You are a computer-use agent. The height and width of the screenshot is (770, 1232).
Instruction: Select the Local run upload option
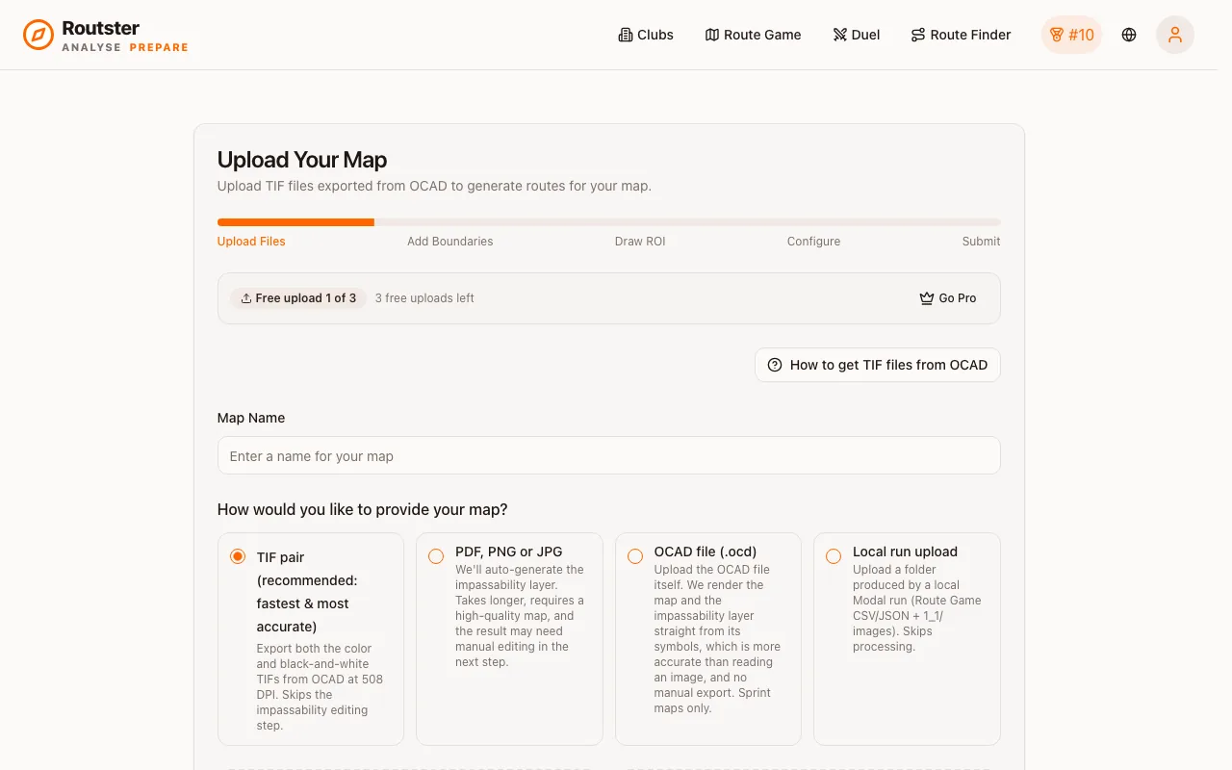pyautogui.click(x=834, y=556)
